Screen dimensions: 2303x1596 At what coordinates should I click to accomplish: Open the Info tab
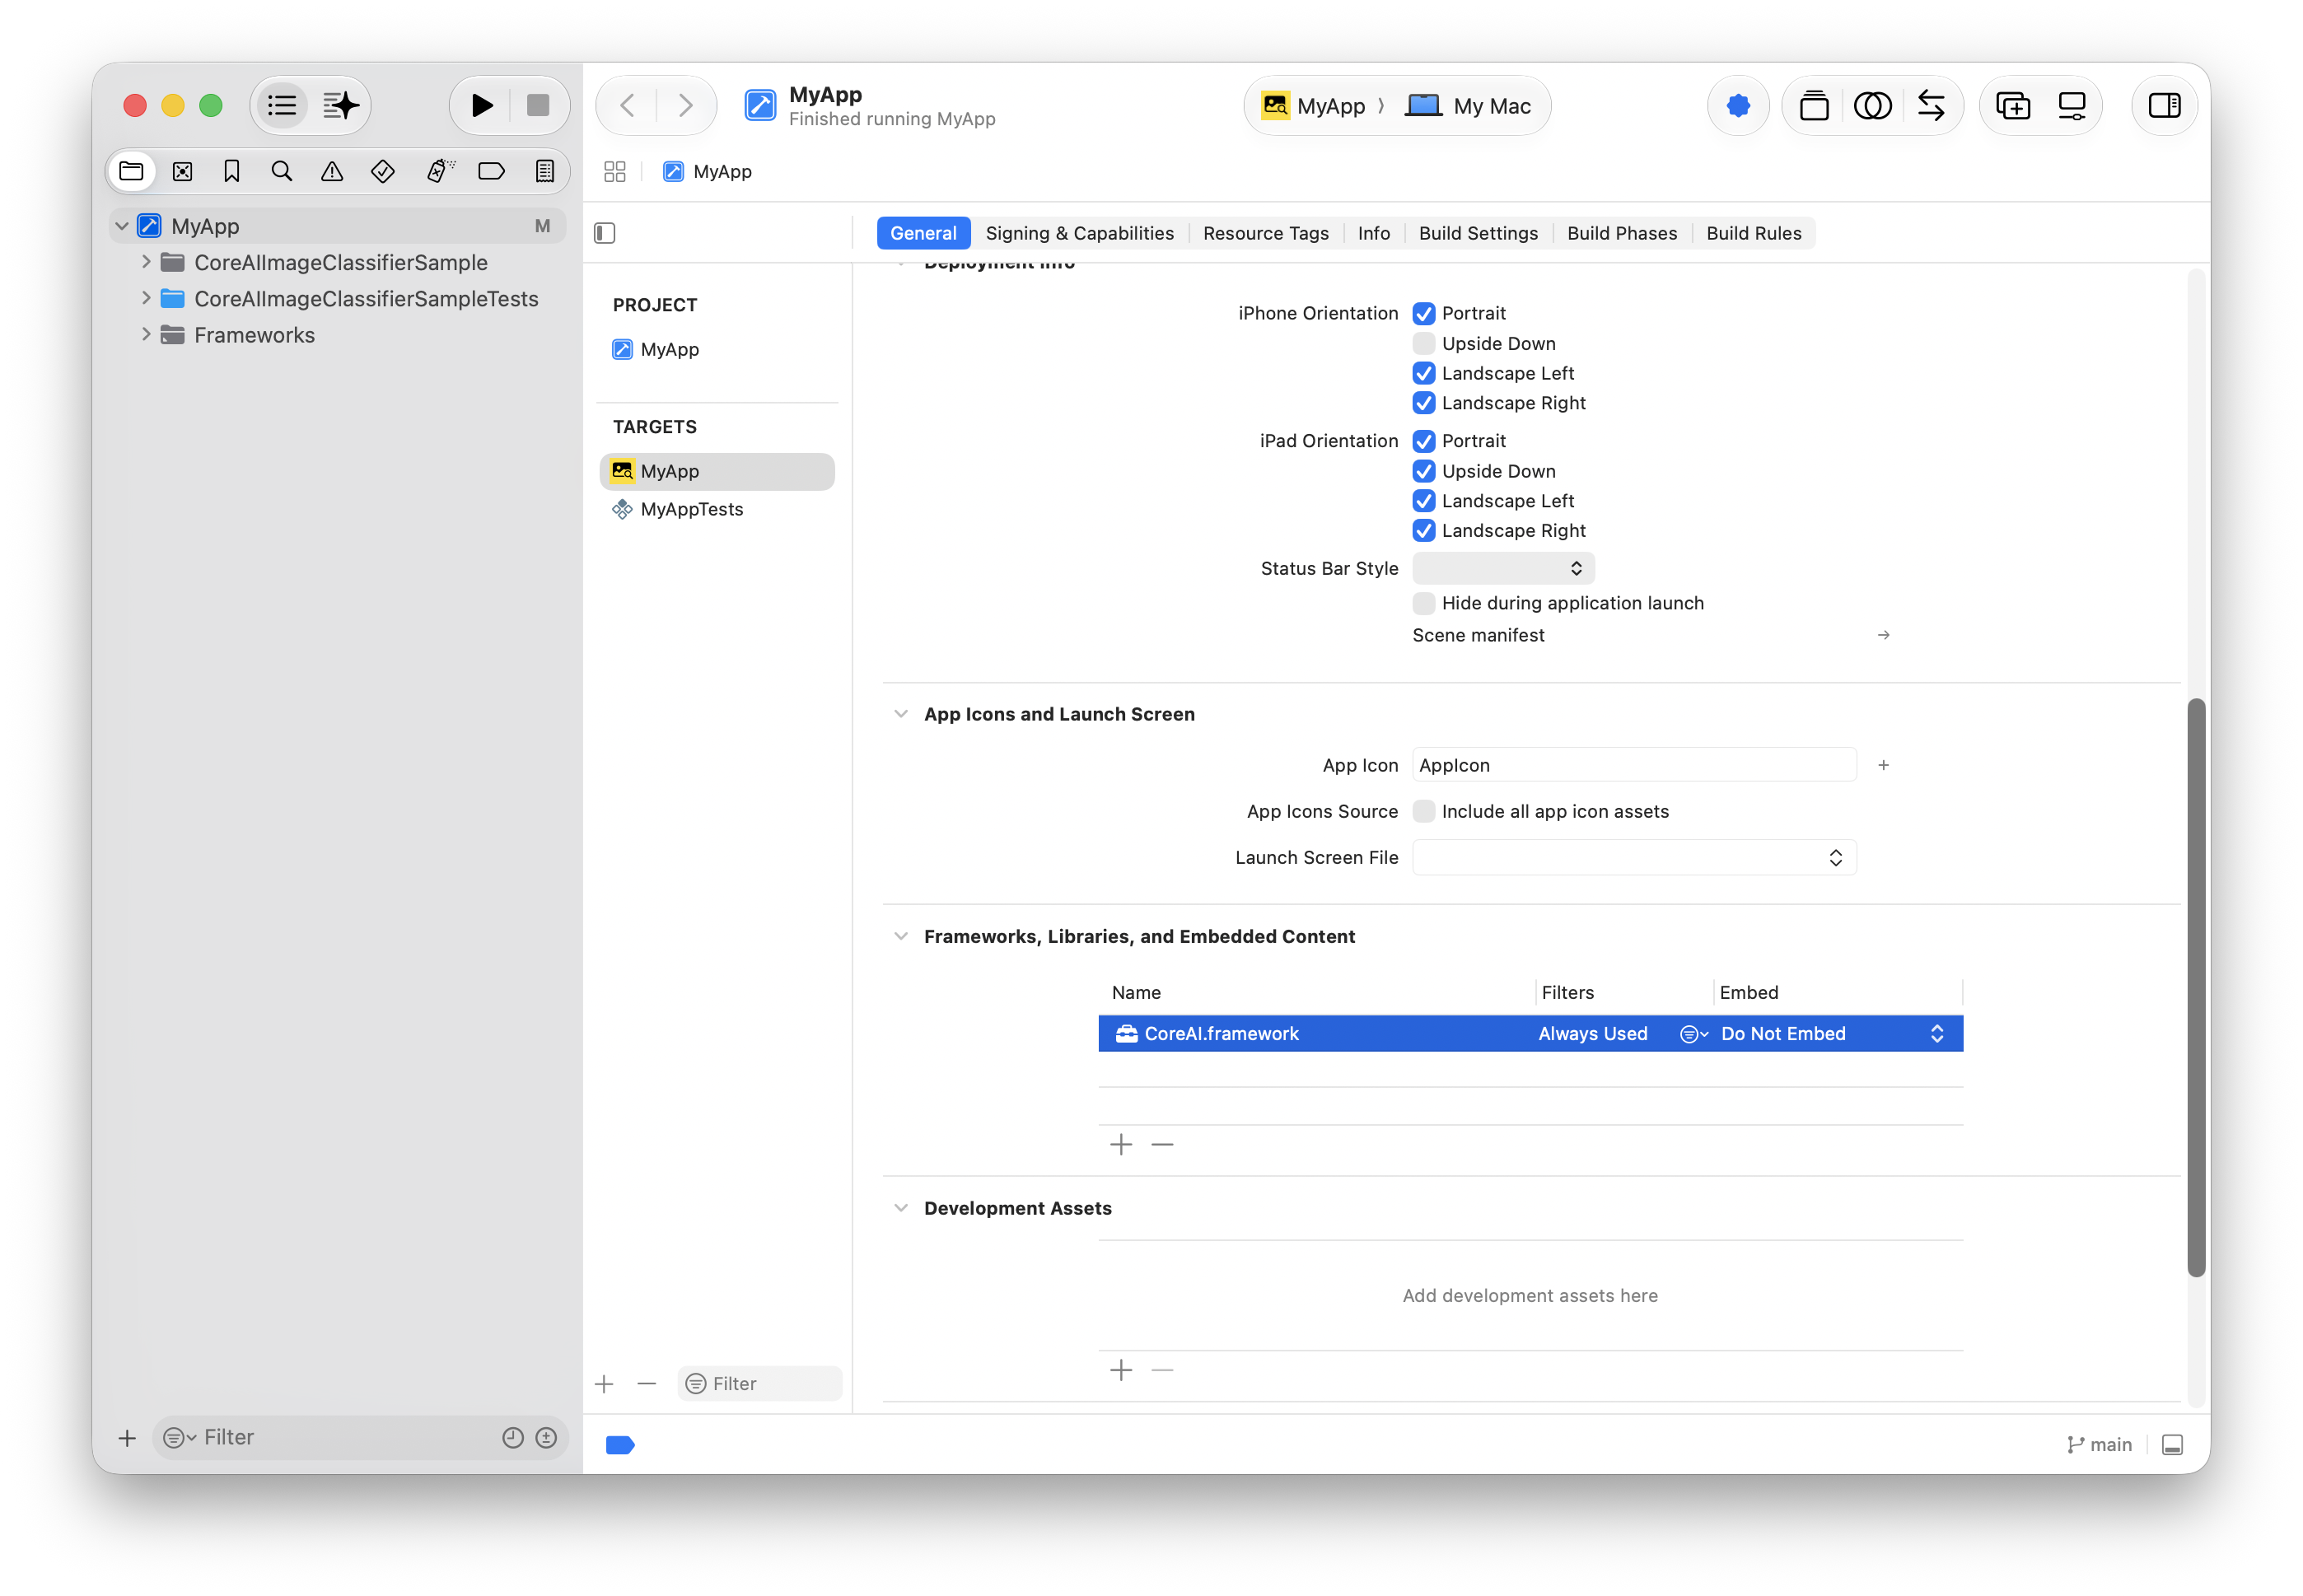(x=1373, y=233)
